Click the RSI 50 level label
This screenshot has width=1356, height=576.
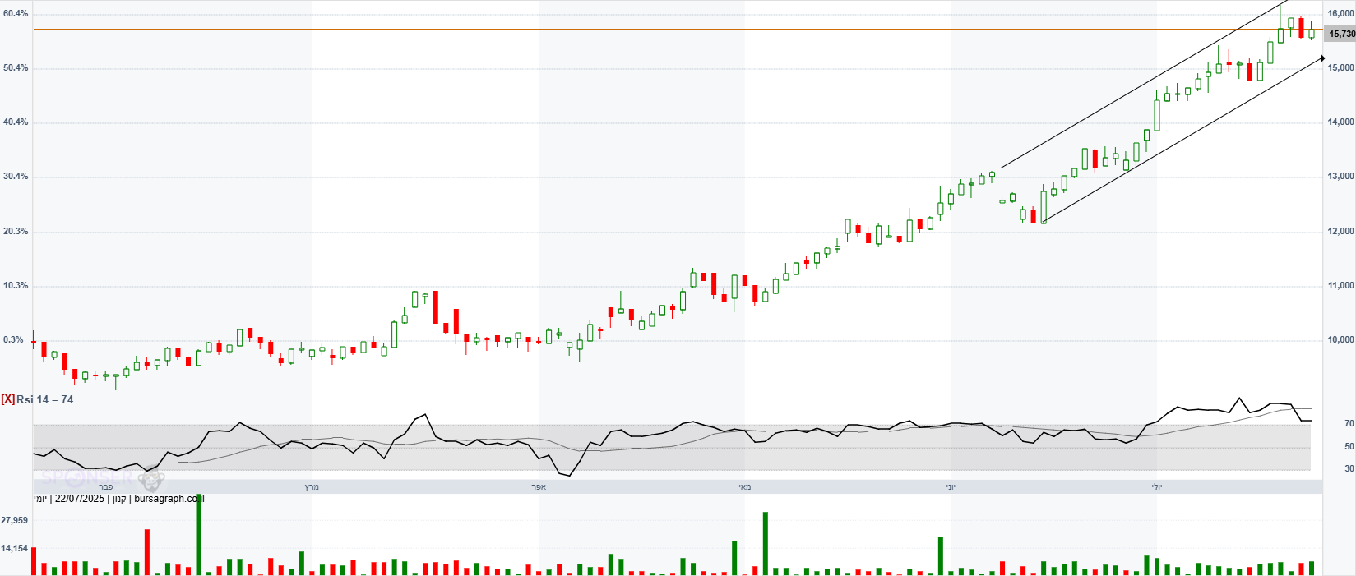(x=1349, y=446)
